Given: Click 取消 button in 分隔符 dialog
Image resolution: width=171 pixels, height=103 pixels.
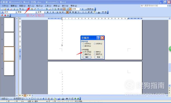Looking at the screenshot, I should coord(99,57).
